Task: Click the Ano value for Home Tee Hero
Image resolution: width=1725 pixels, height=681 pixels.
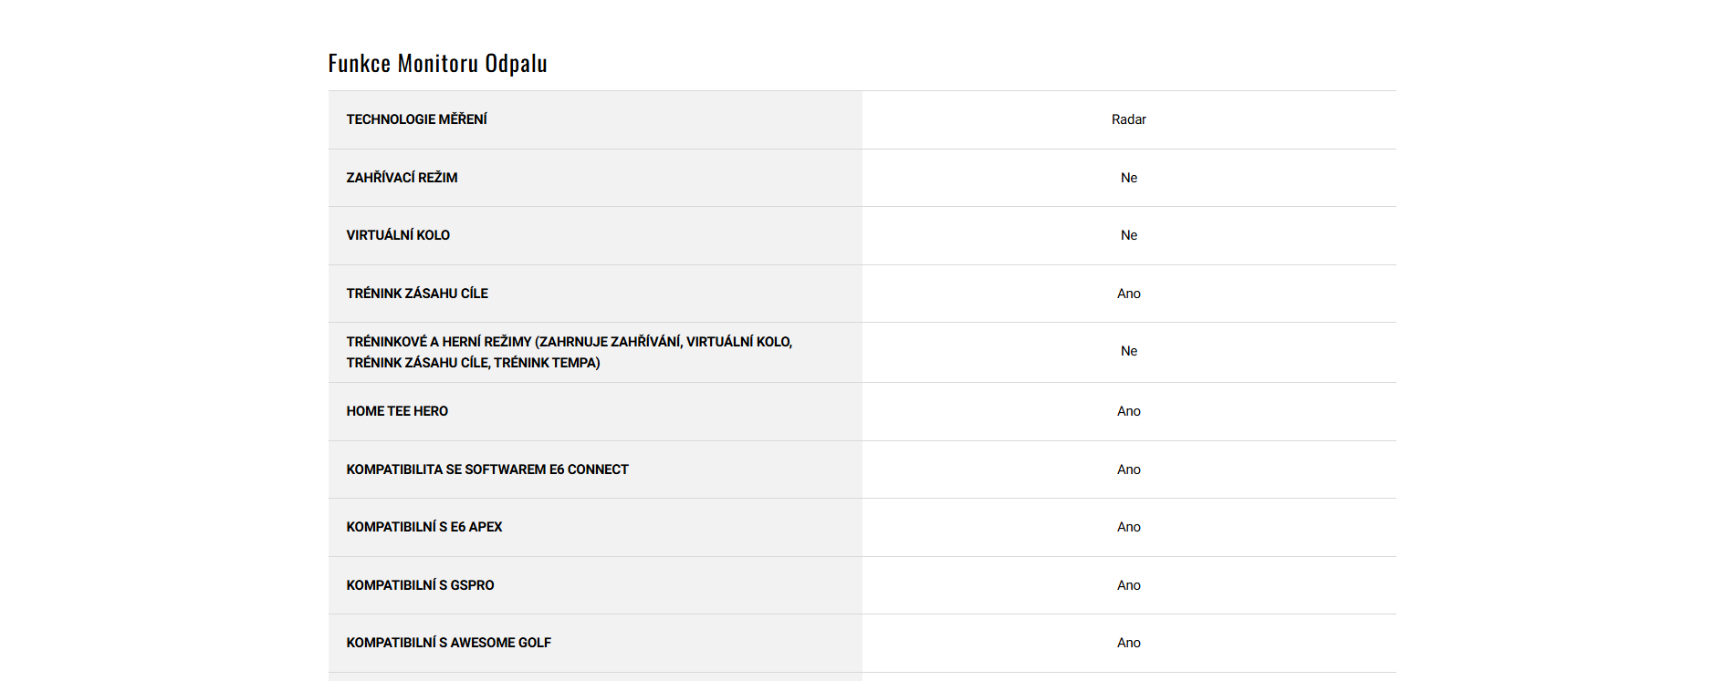Action: (1128, 411)
